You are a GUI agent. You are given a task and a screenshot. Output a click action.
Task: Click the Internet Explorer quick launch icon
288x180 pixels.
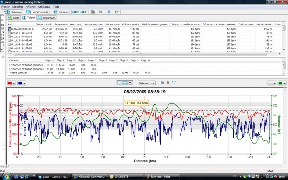point(27,177)
